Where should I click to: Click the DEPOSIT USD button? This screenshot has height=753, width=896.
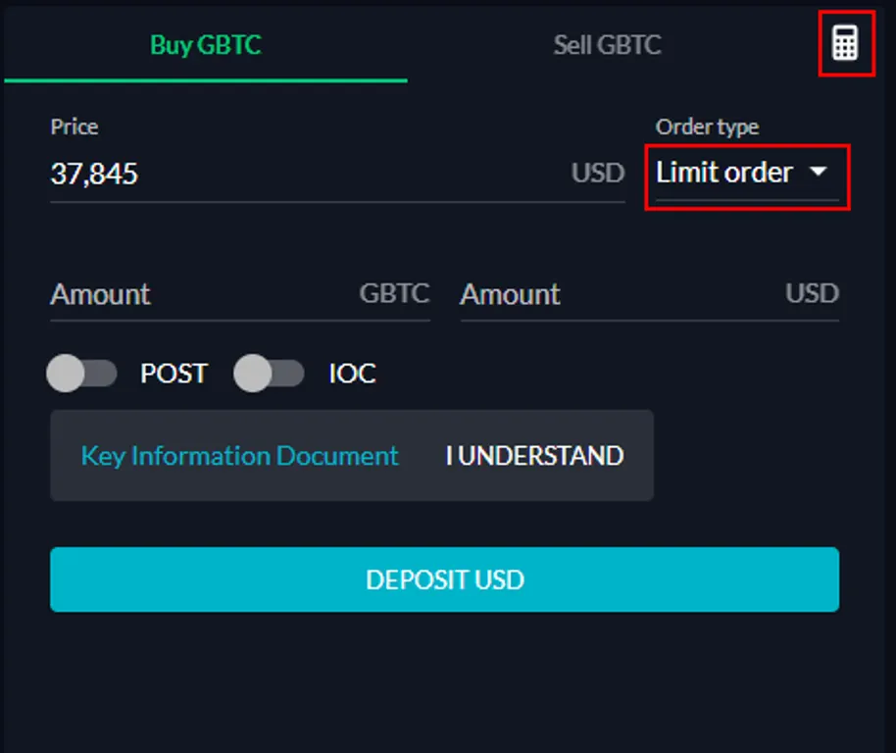tap(445, 579)
